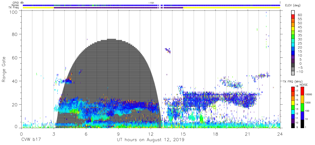The height and width of the screenshot is (145, 315).
Task: Pick the cyan 20–25 degree ELEV swatch
Action: click(x=293, y=45)
